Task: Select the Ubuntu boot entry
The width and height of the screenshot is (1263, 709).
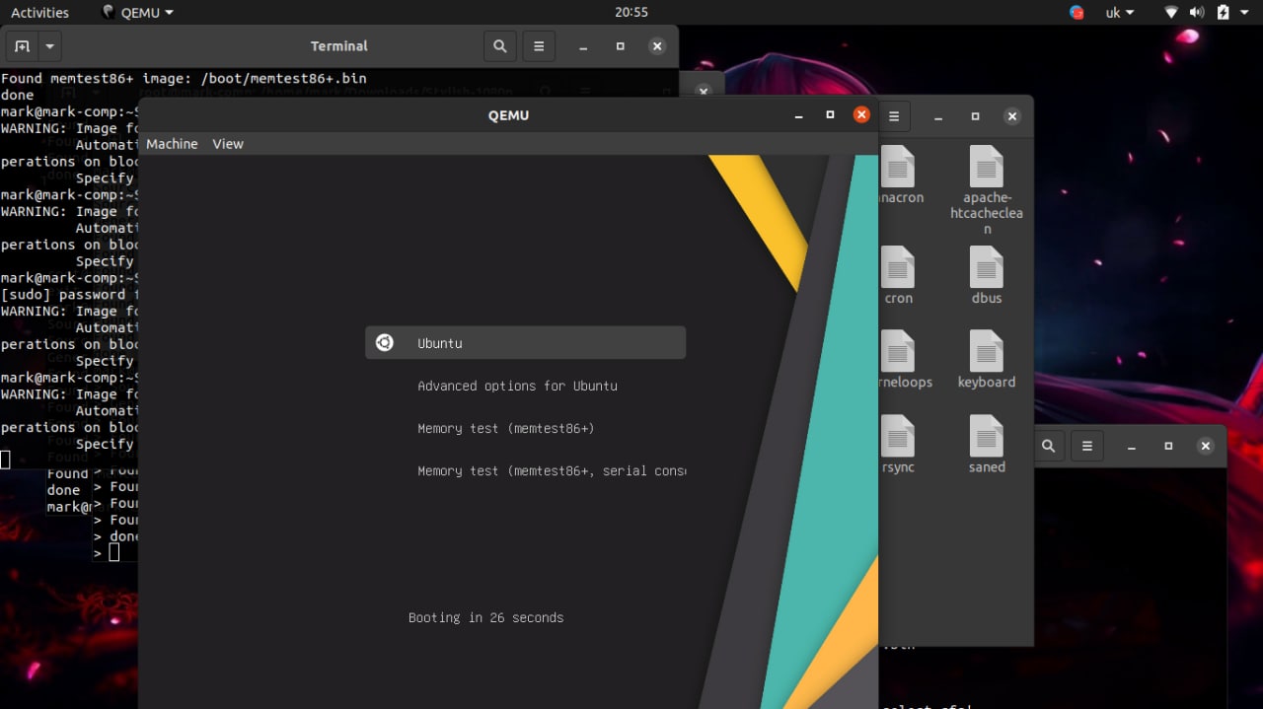Action: 525,343
